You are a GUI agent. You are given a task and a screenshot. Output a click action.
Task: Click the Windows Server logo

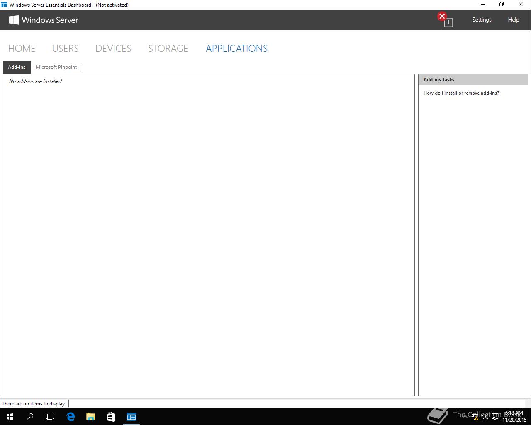(44, 20)
